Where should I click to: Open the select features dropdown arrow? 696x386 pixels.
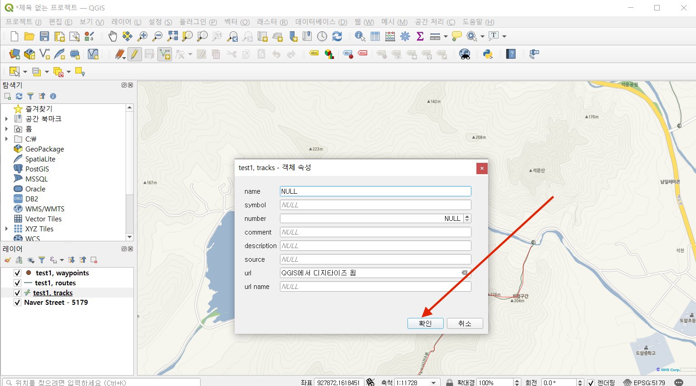click(25, 72)
